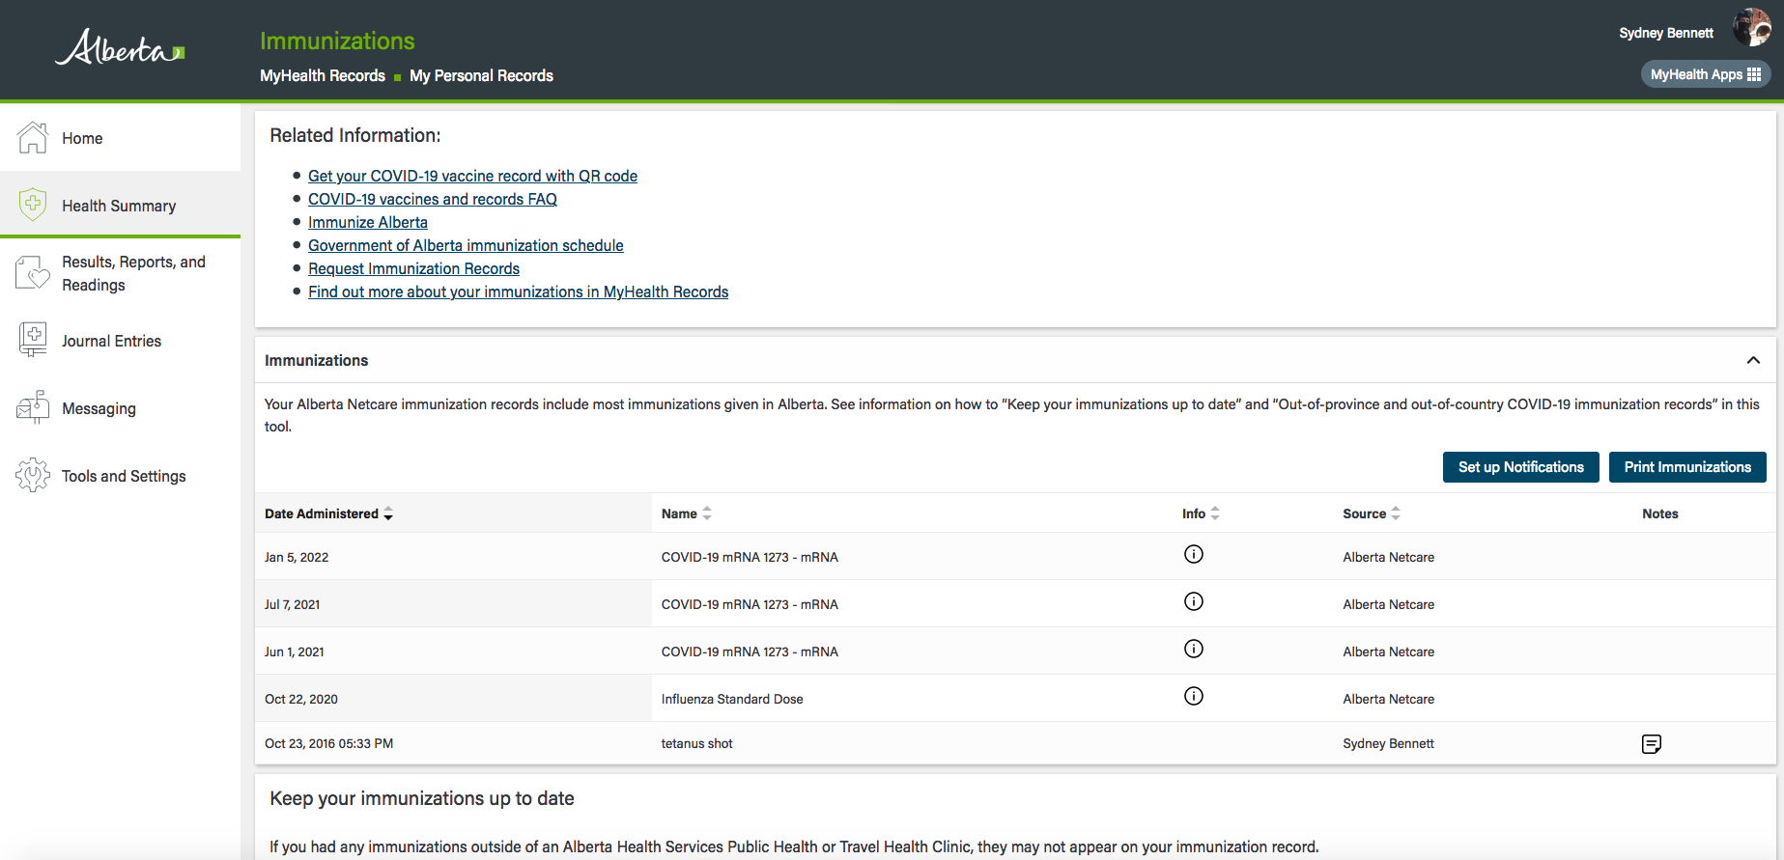
Task: Open Request Immunization Records link
Action: [x=413, y=268]
